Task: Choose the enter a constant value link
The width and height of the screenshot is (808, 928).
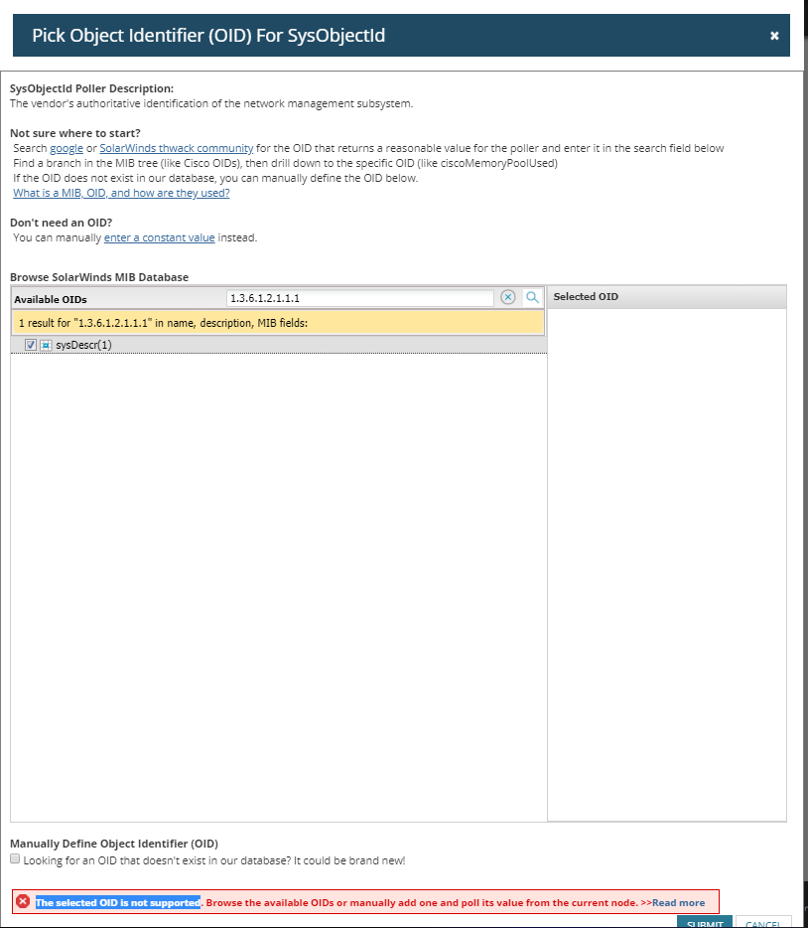Action: pyautogui.click(x=159, y=237)
